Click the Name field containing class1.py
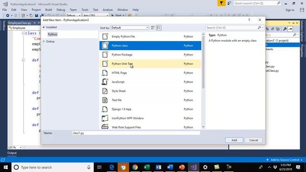This screenshot has height=172, width=306. click(x=136, y=133)
